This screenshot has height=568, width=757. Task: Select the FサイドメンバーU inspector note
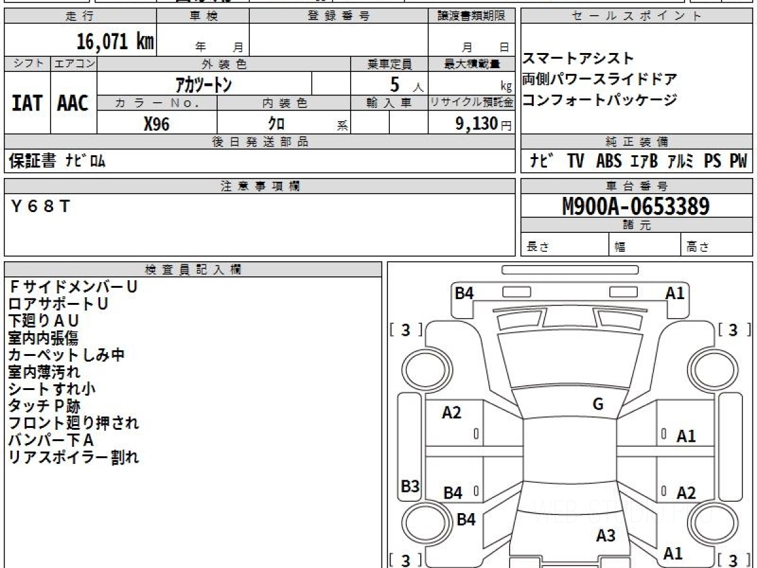click(x=73, y=287)
